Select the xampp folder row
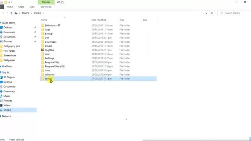The image size is (251, 141). tap(98, 79)
